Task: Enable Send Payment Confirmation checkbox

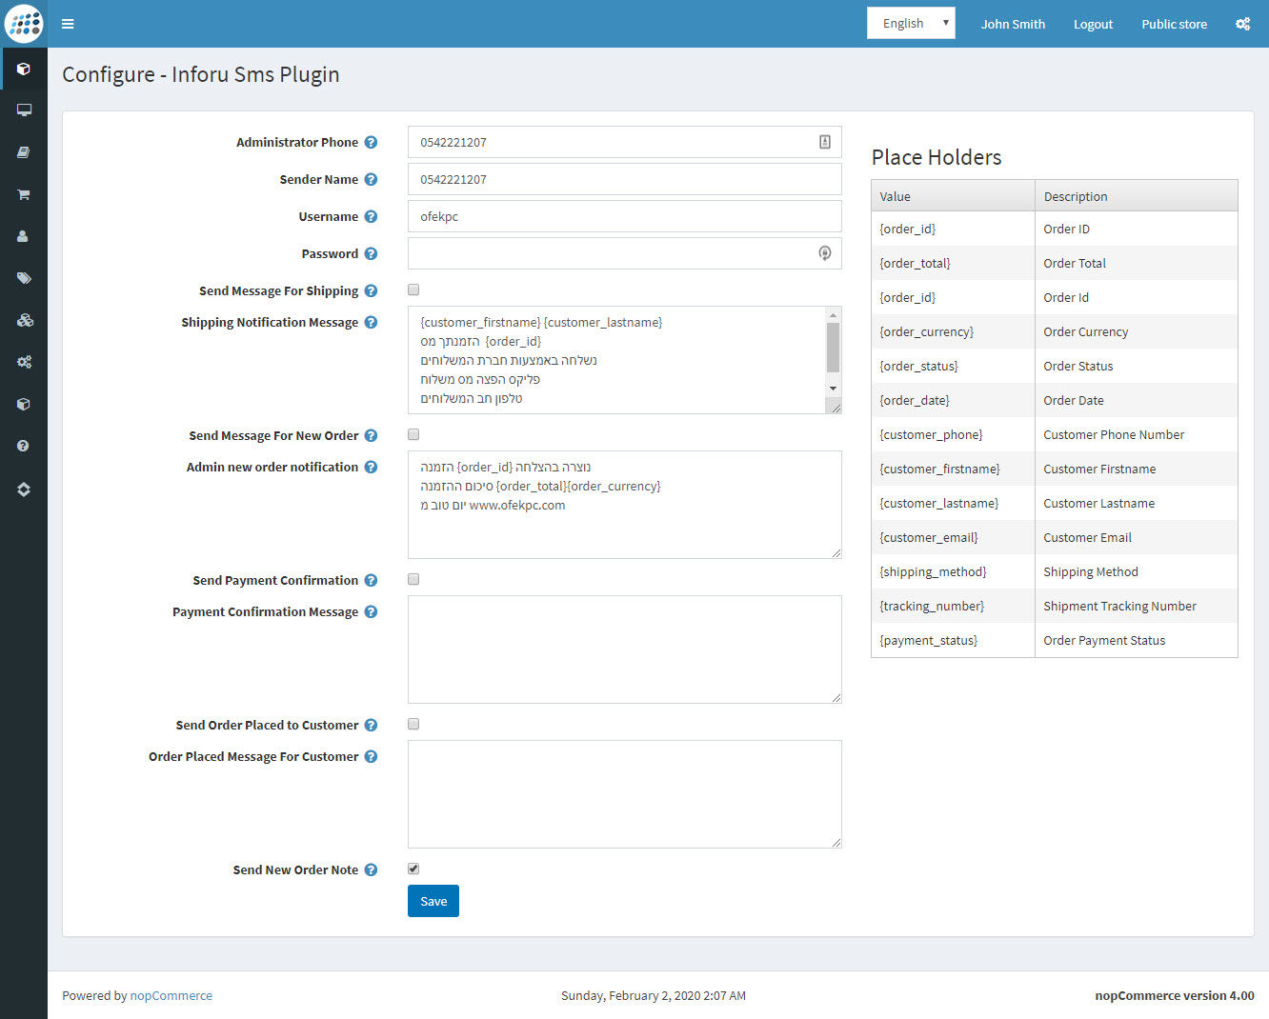Action: (x=413, y=579)
